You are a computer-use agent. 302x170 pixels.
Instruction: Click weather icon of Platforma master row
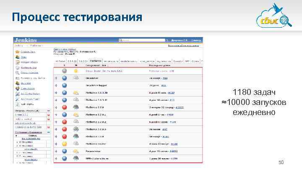[x=76, y=144]
